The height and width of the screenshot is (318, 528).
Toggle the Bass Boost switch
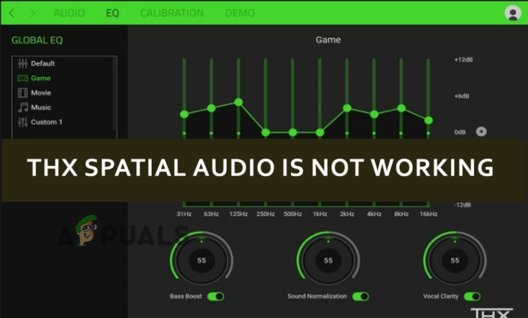coord(216,296)
